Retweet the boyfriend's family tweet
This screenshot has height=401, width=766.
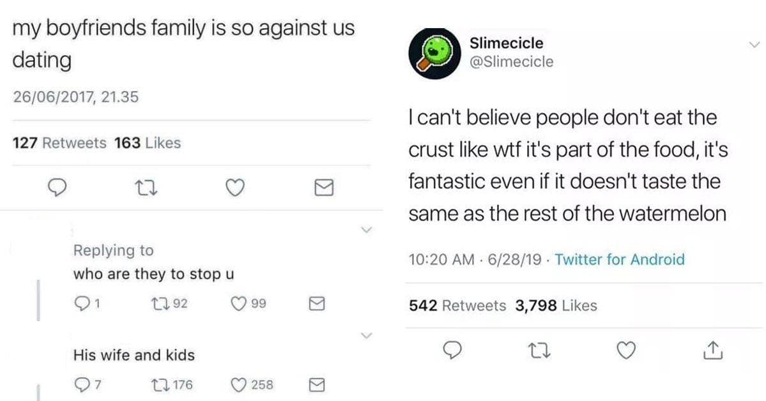coord(146,187)
